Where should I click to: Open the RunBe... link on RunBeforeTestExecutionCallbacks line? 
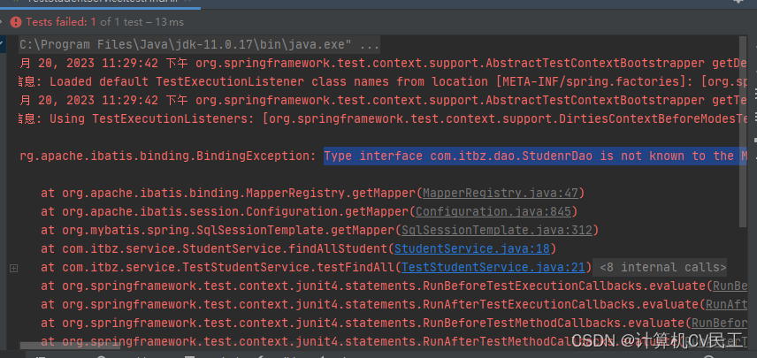coord(730,286)
